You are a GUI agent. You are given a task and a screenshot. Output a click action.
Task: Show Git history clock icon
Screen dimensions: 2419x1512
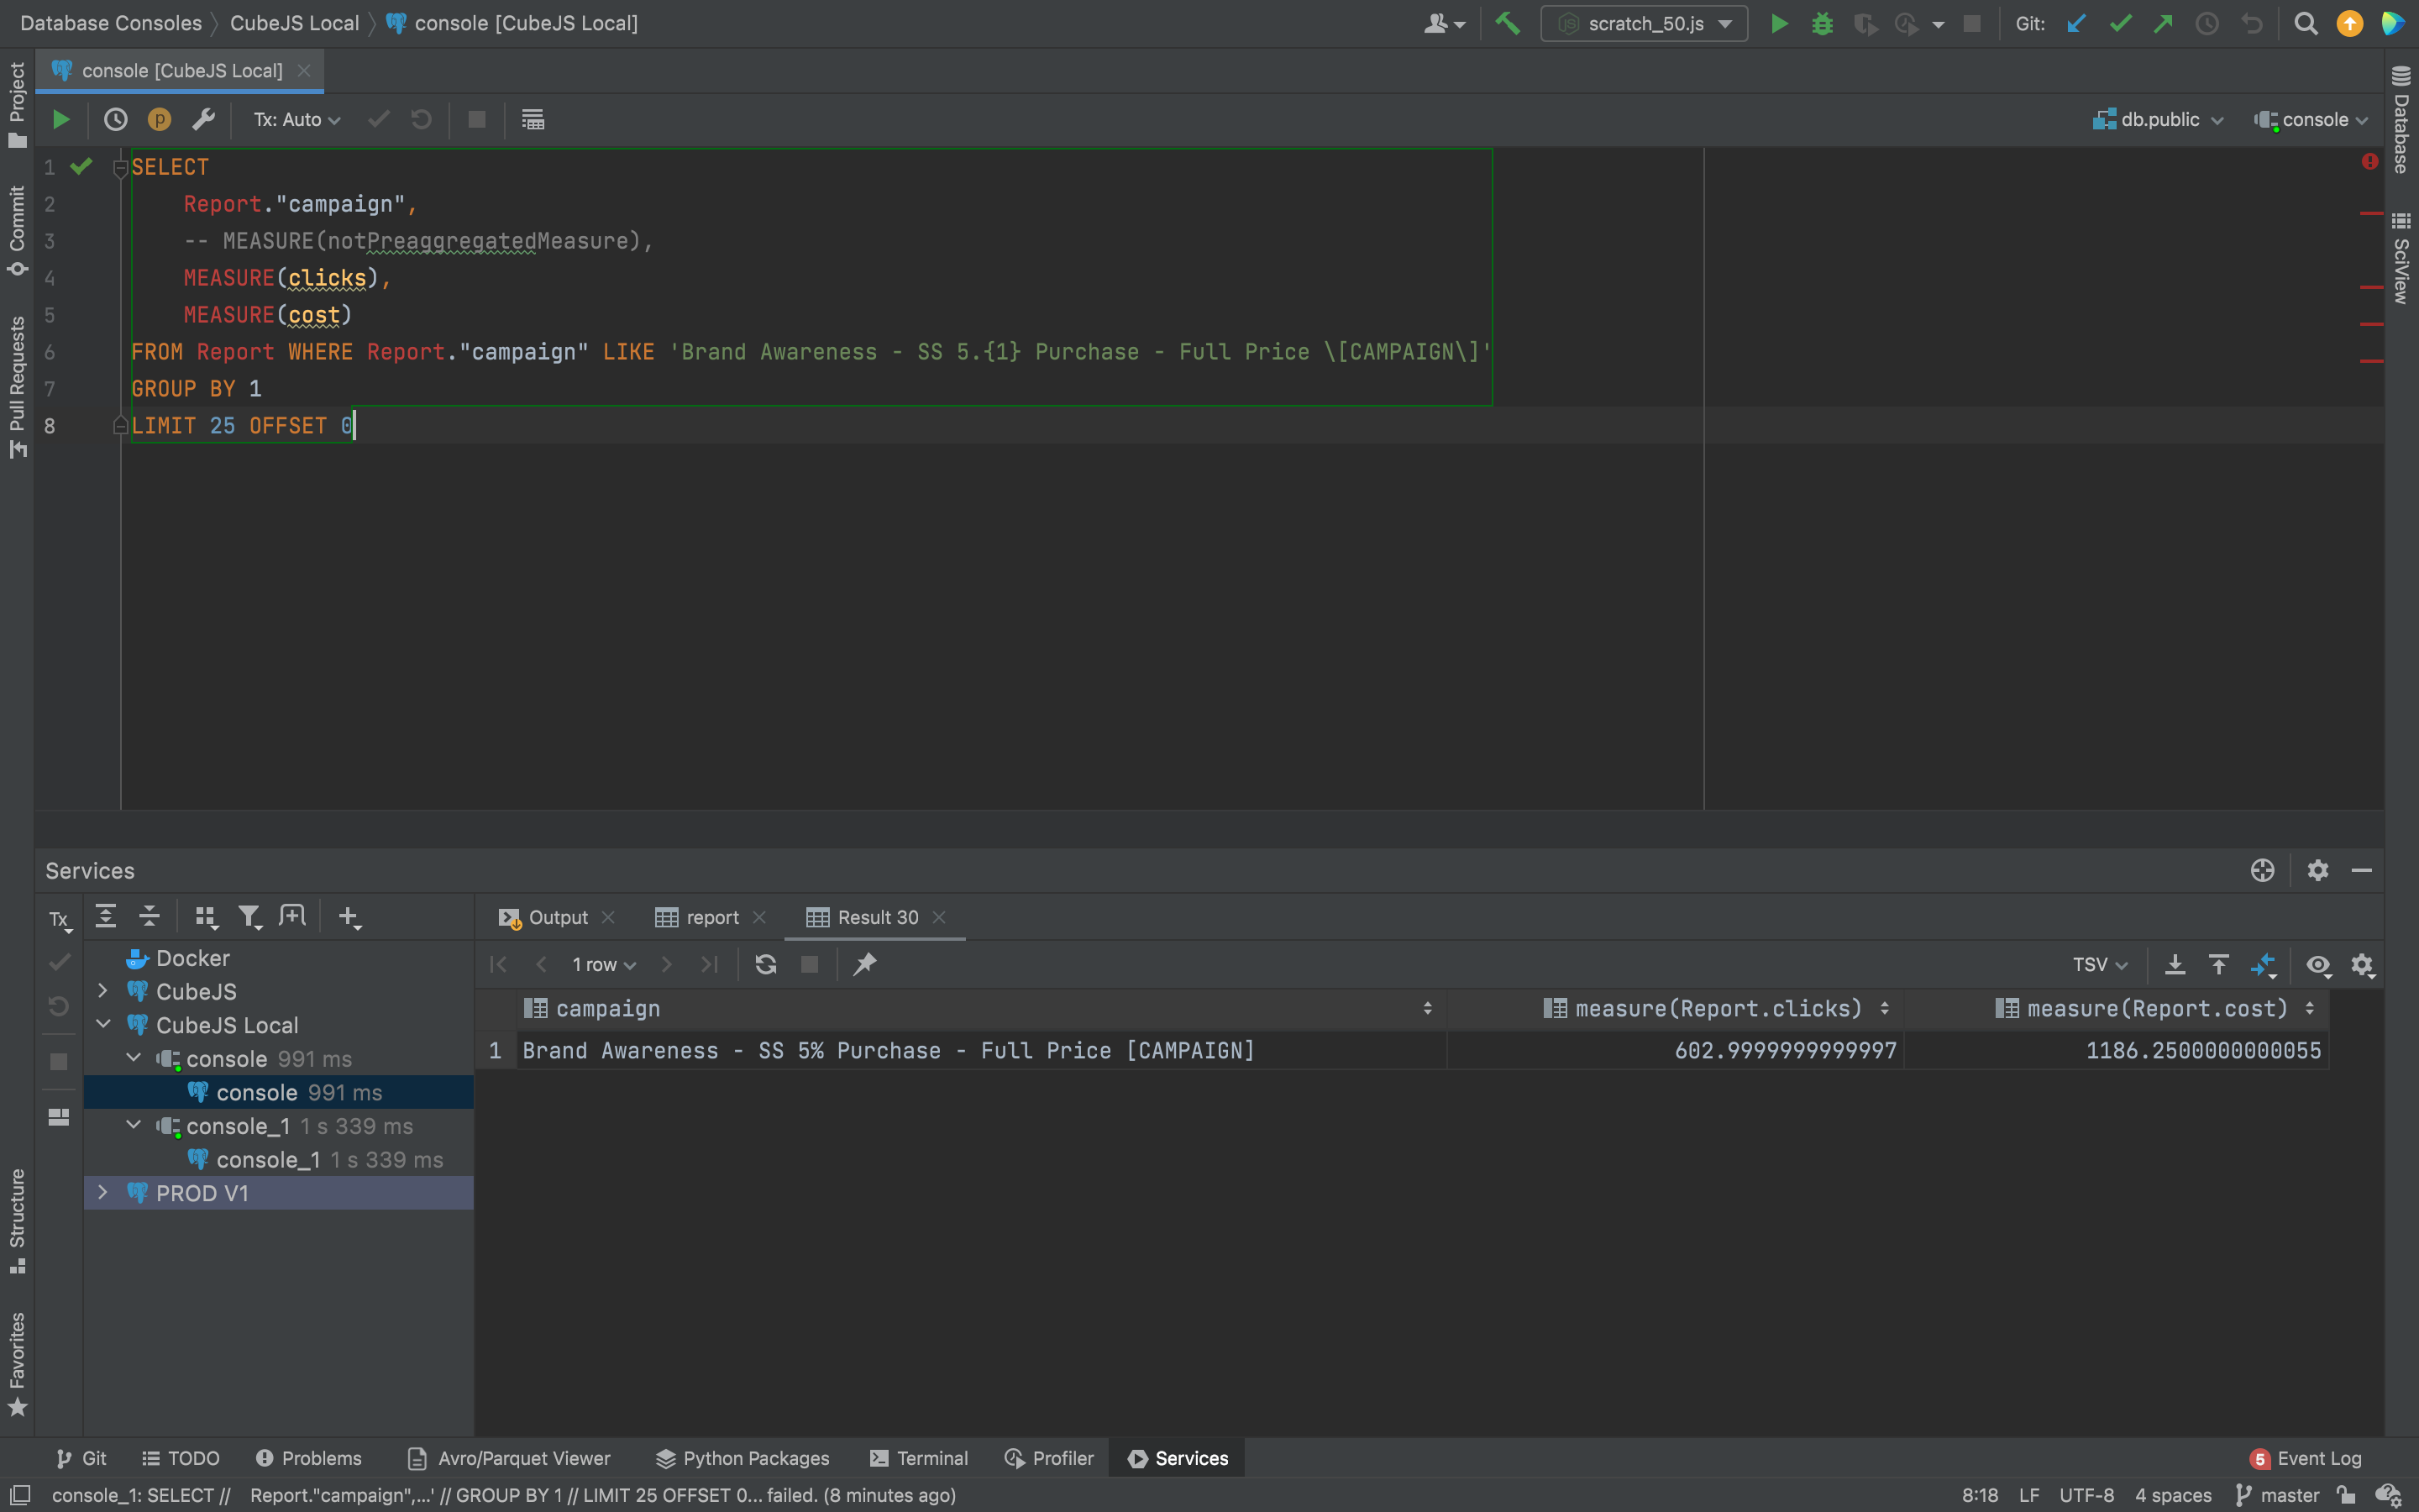click(x=2206, y=23)
